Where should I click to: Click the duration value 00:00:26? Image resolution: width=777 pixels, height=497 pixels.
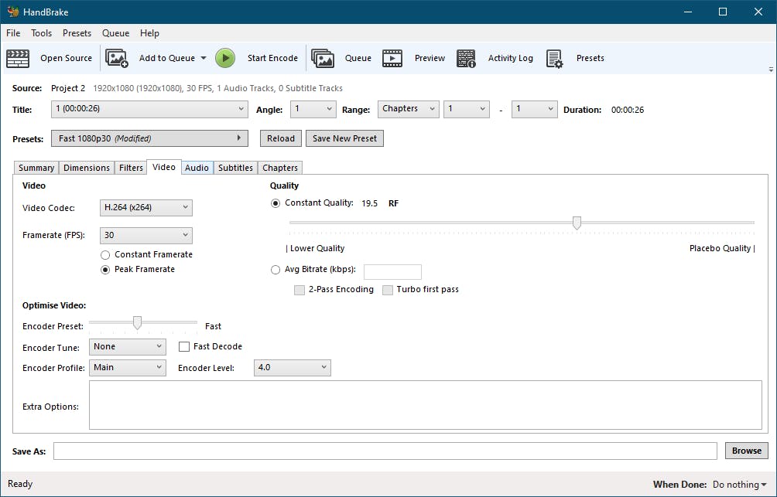[628, 110]
